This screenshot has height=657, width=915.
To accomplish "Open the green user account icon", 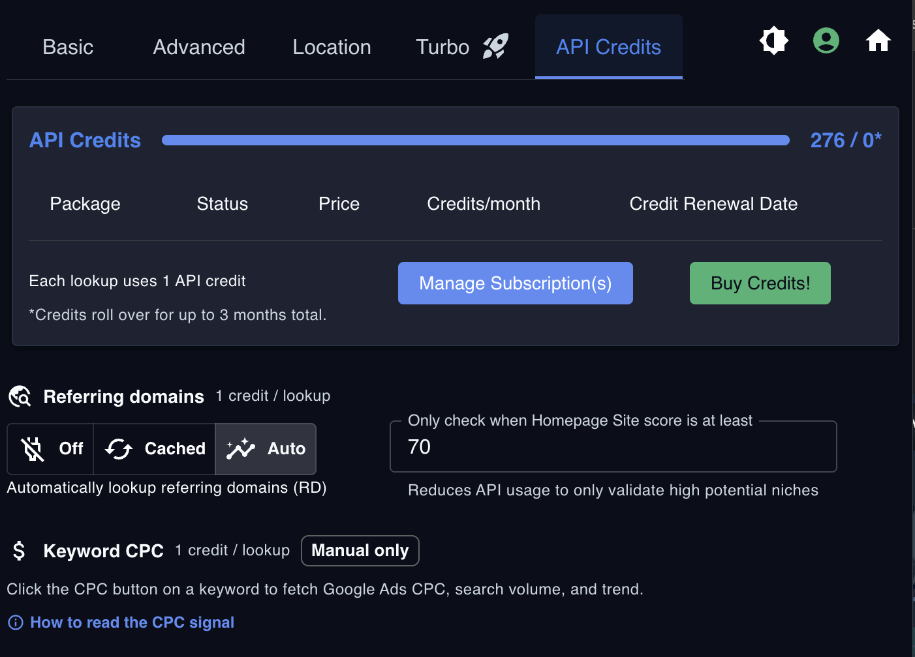I will coord(826,40).
